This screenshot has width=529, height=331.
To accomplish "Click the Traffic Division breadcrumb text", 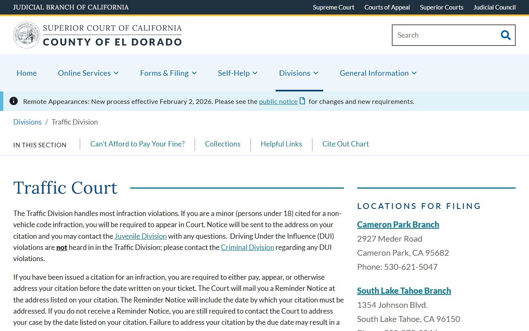I will (x=75, y=122).
